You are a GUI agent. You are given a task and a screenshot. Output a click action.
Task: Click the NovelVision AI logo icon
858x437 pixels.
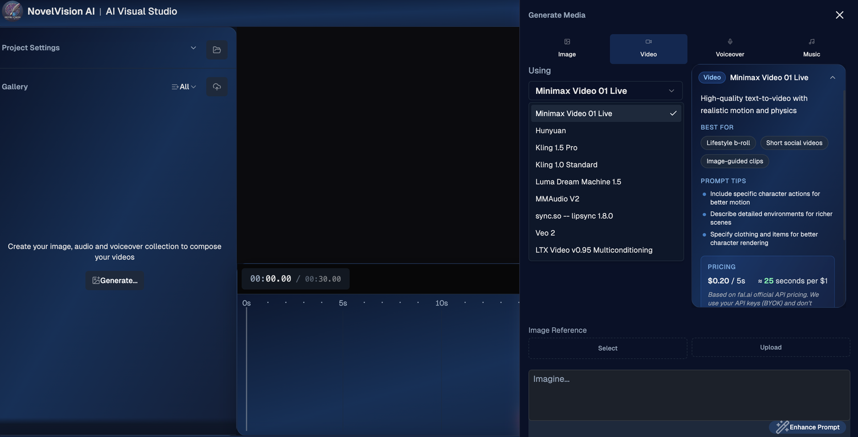13,11
